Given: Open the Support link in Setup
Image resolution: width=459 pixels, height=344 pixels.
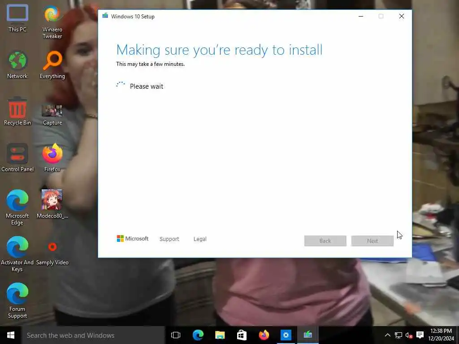Looking at the screenshot, I should coord(169,239).
